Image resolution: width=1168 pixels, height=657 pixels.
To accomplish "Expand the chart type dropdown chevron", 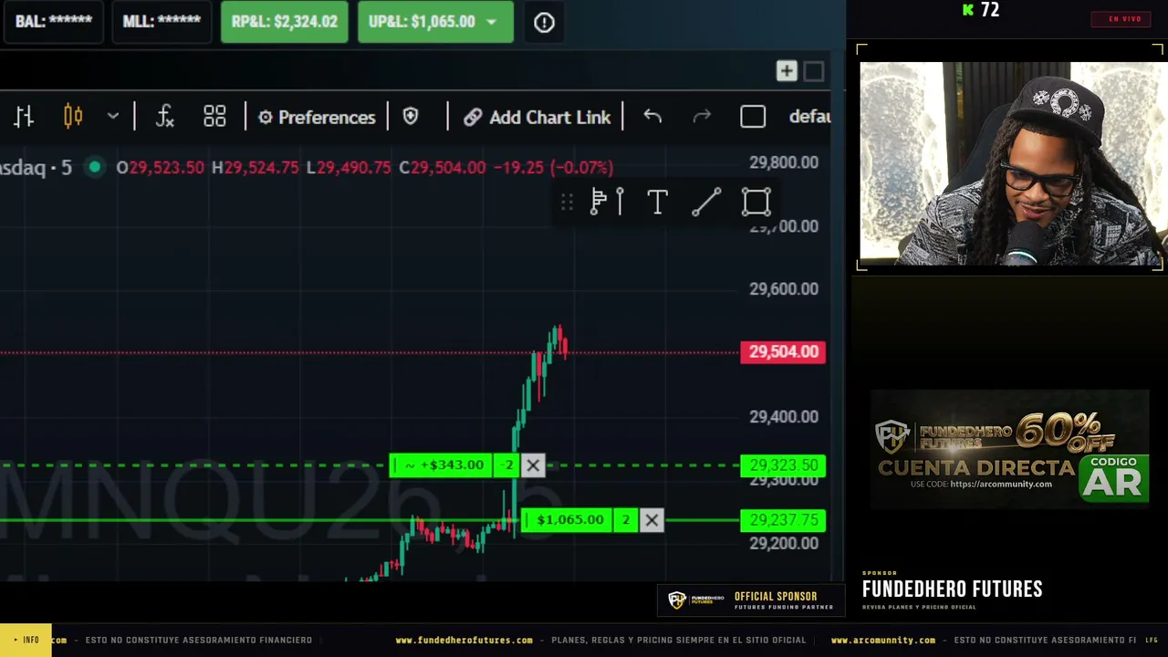I will 113,117.
